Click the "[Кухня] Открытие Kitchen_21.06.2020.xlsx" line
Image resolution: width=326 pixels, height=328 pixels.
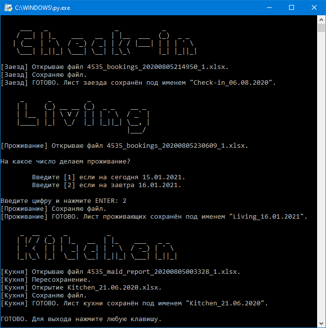81,288
